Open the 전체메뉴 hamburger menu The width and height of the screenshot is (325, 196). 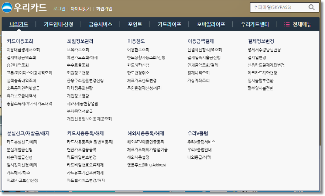pyautogui.click(x=298, y=24)
